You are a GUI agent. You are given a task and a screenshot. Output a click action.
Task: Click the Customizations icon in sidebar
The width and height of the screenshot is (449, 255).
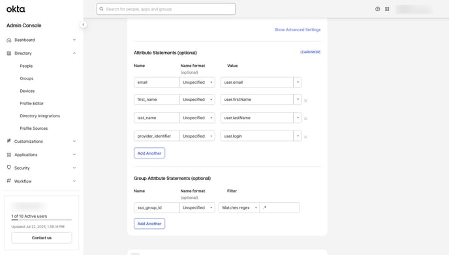(9, 141)
